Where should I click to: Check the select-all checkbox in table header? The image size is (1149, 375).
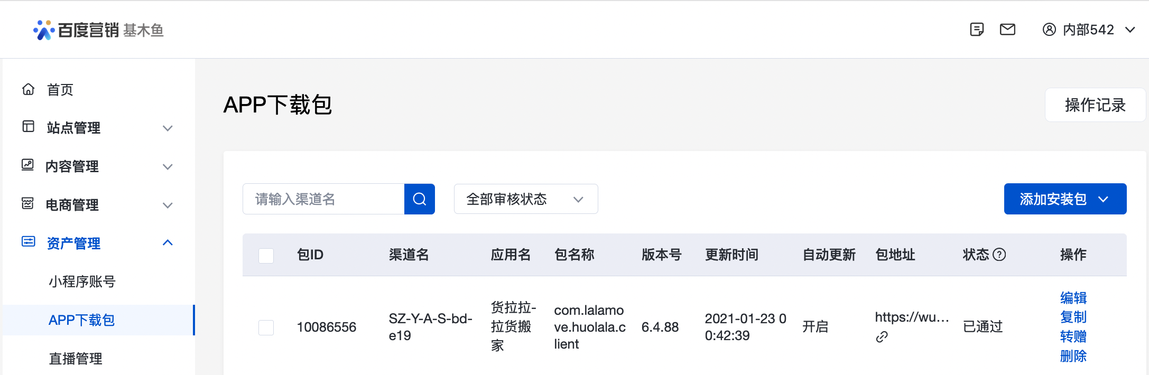point(266,255)
